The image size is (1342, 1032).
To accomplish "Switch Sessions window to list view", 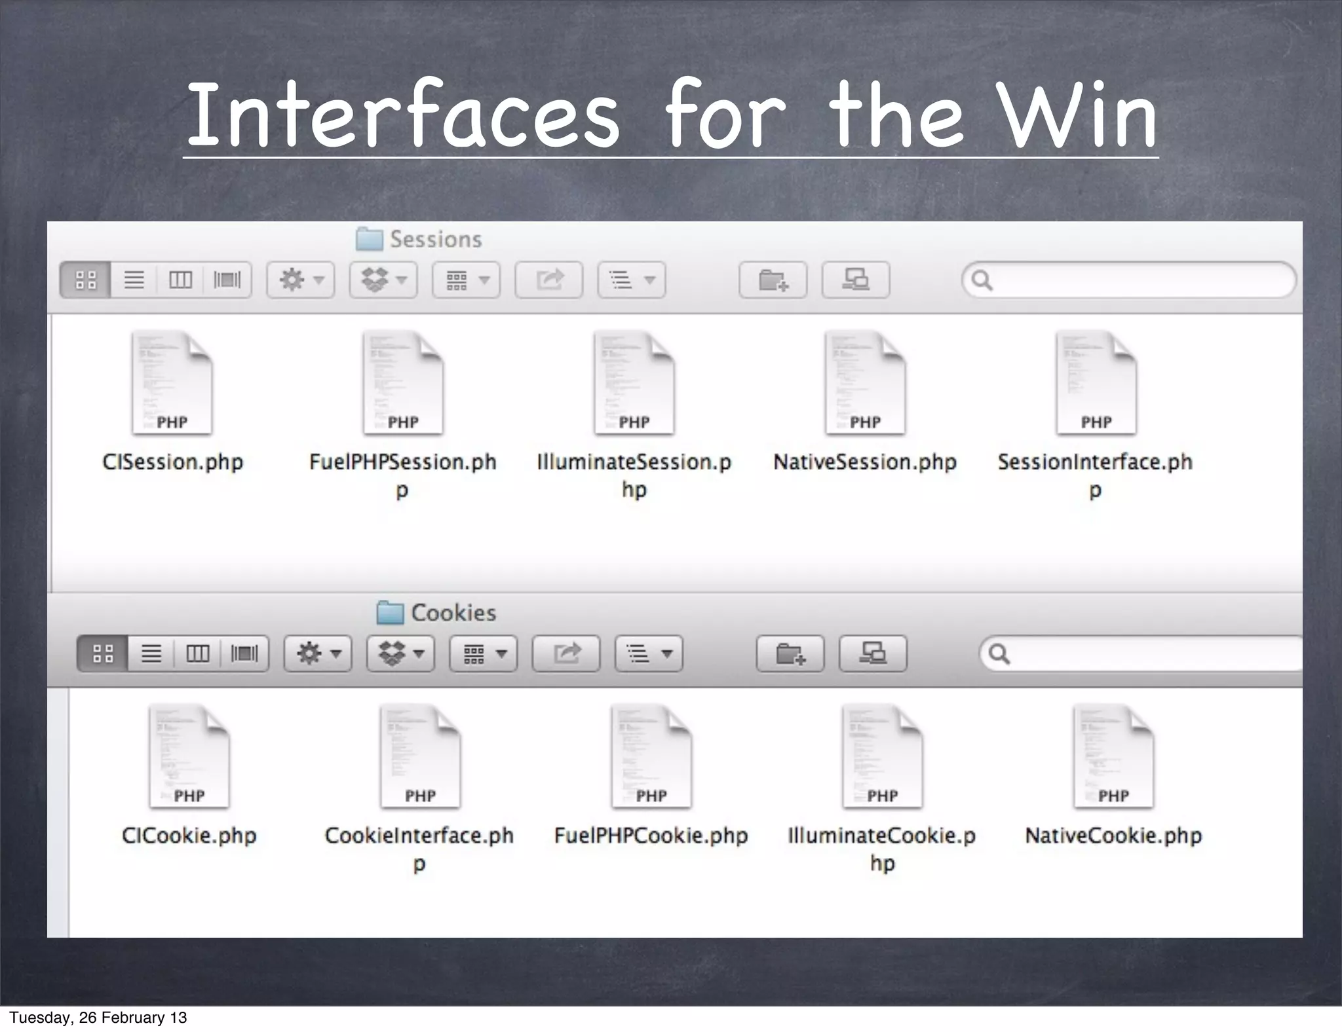I will coord(134,280).
